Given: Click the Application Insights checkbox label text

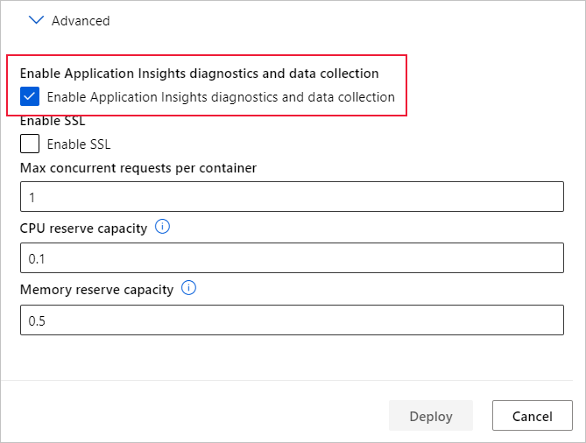Looking at the screenshot, I should pos(221,97).
